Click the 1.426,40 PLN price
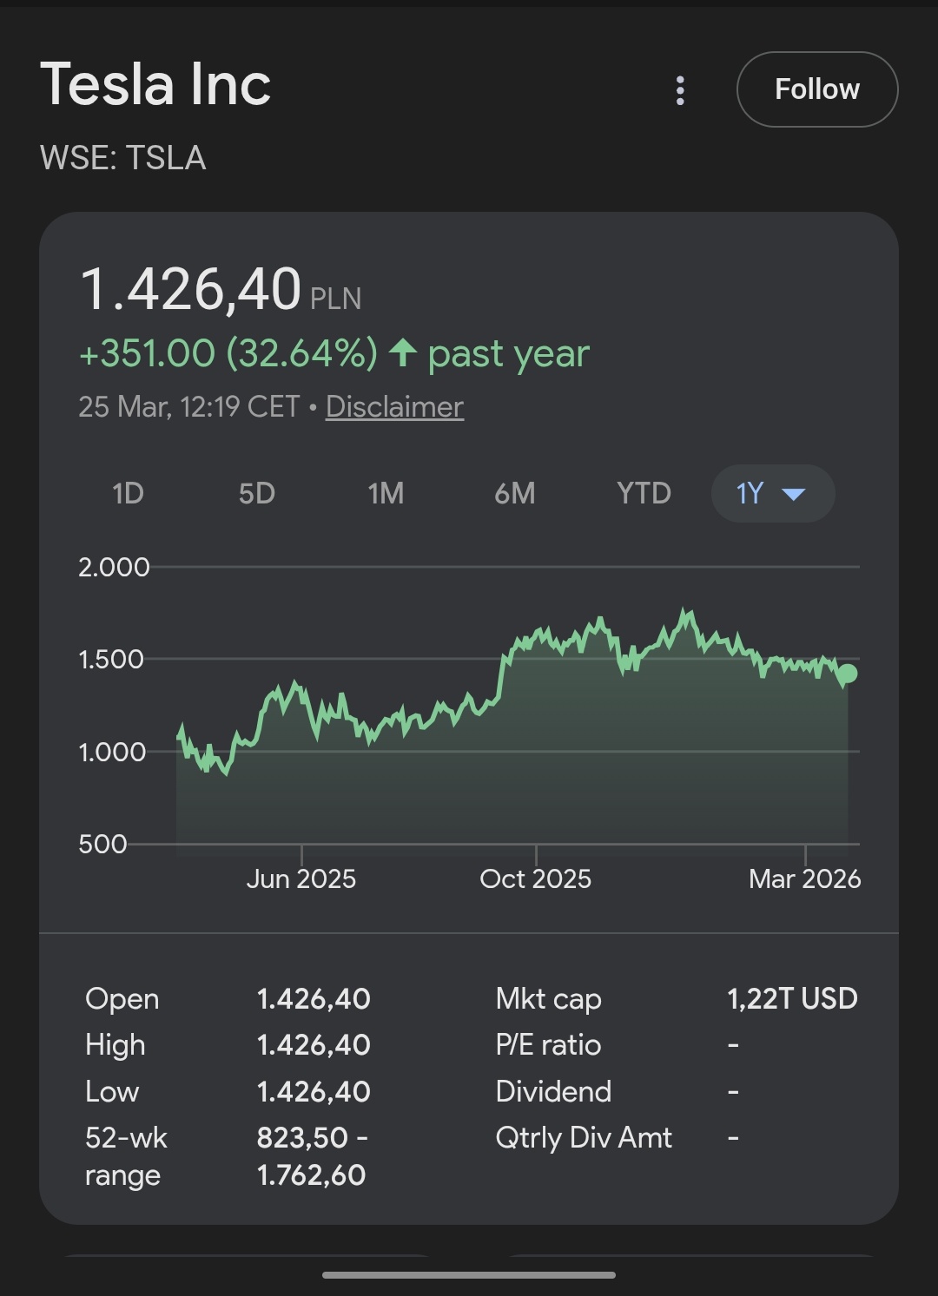The image size is (938, 1296). coord(191,289)
